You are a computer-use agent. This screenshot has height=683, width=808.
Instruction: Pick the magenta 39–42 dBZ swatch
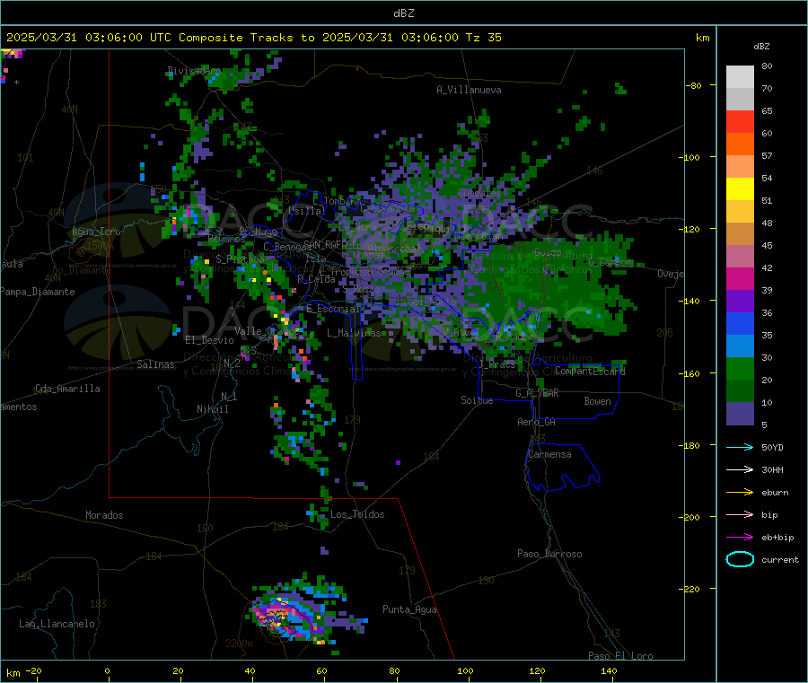tap(740, 278)
